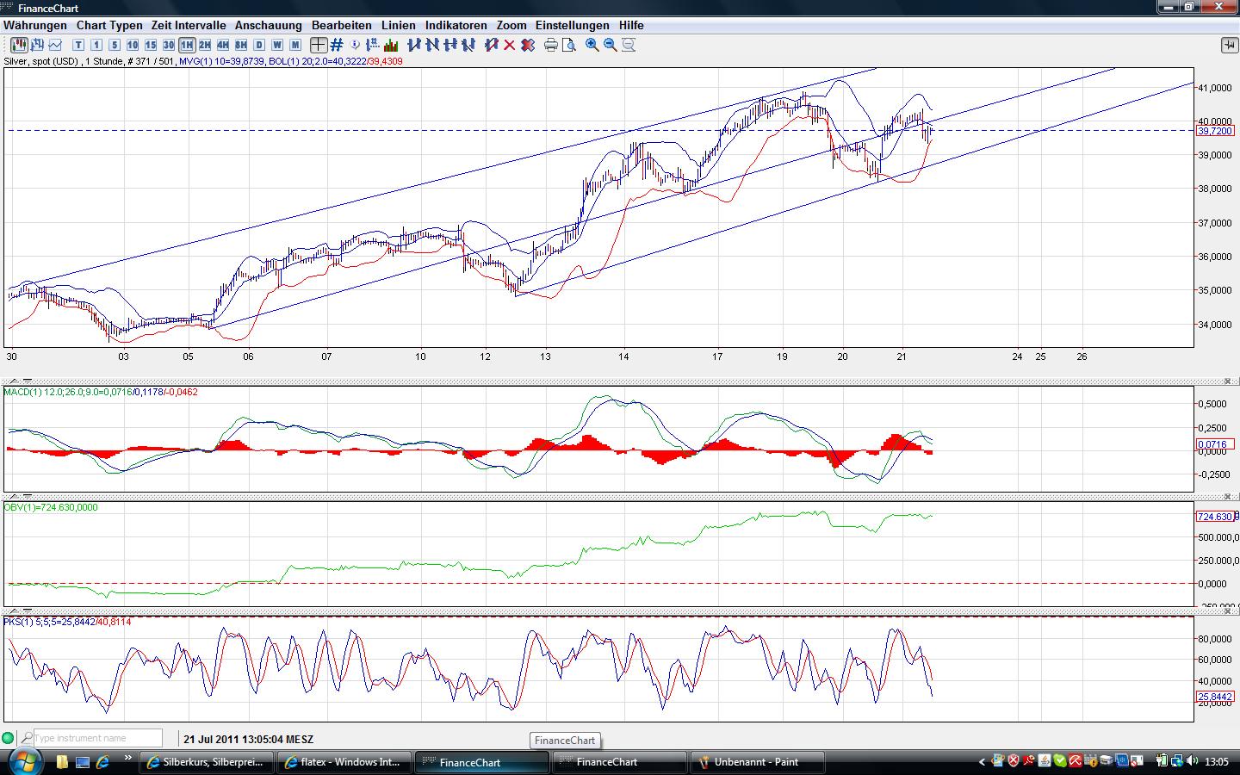Click the 39,7200 current price label
Screen dimensions: 1240x775
click(1215, 131)
